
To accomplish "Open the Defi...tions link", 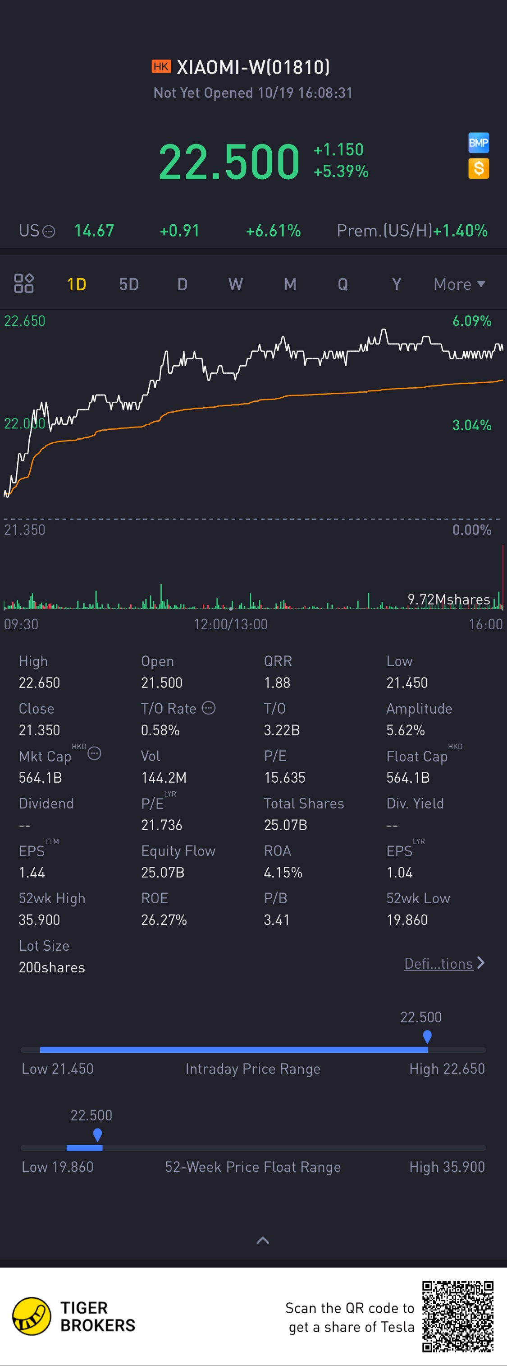I will coord(439,963).
